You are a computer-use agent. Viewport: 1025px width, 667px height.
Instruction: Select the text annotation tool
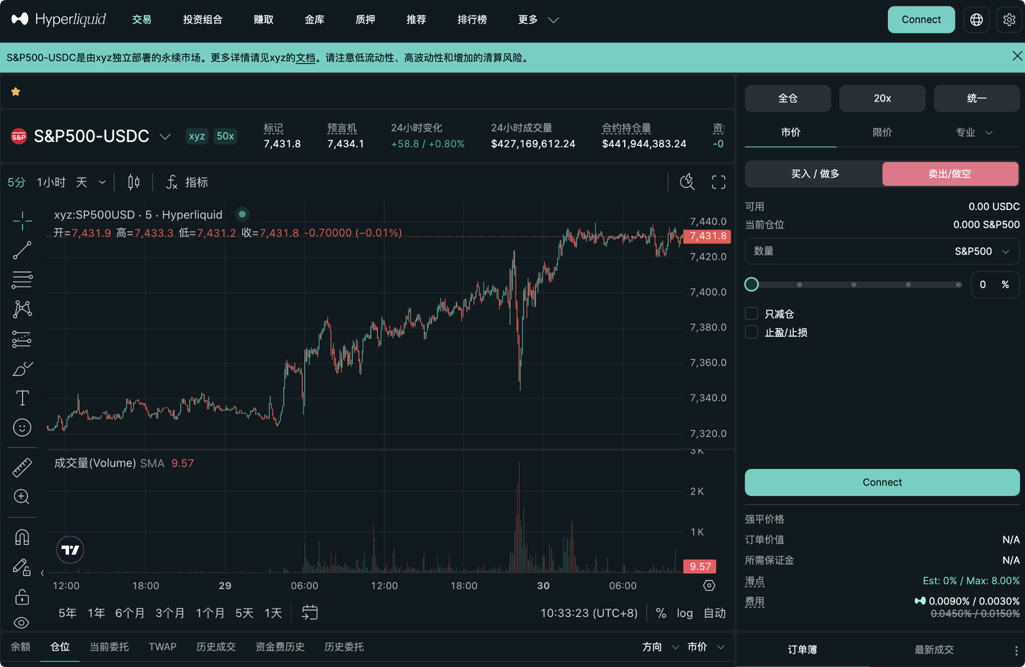tap(22, 398)
